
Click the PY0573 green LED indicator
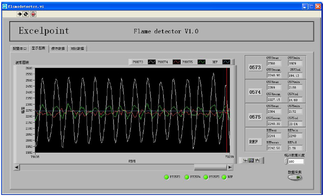(x=166, y=177)
